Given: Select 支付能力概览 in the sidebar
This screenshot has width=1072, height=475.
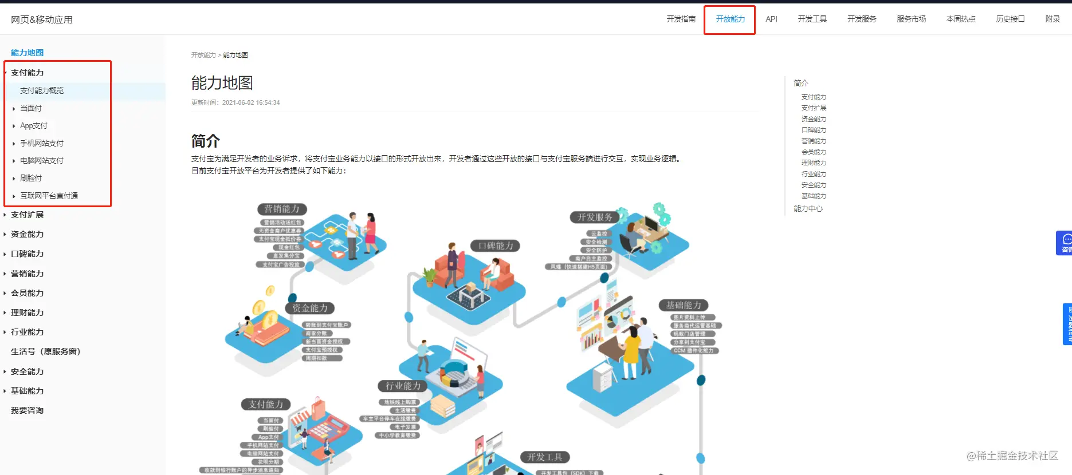Looking at the screenshot, I should pos(42,90).
